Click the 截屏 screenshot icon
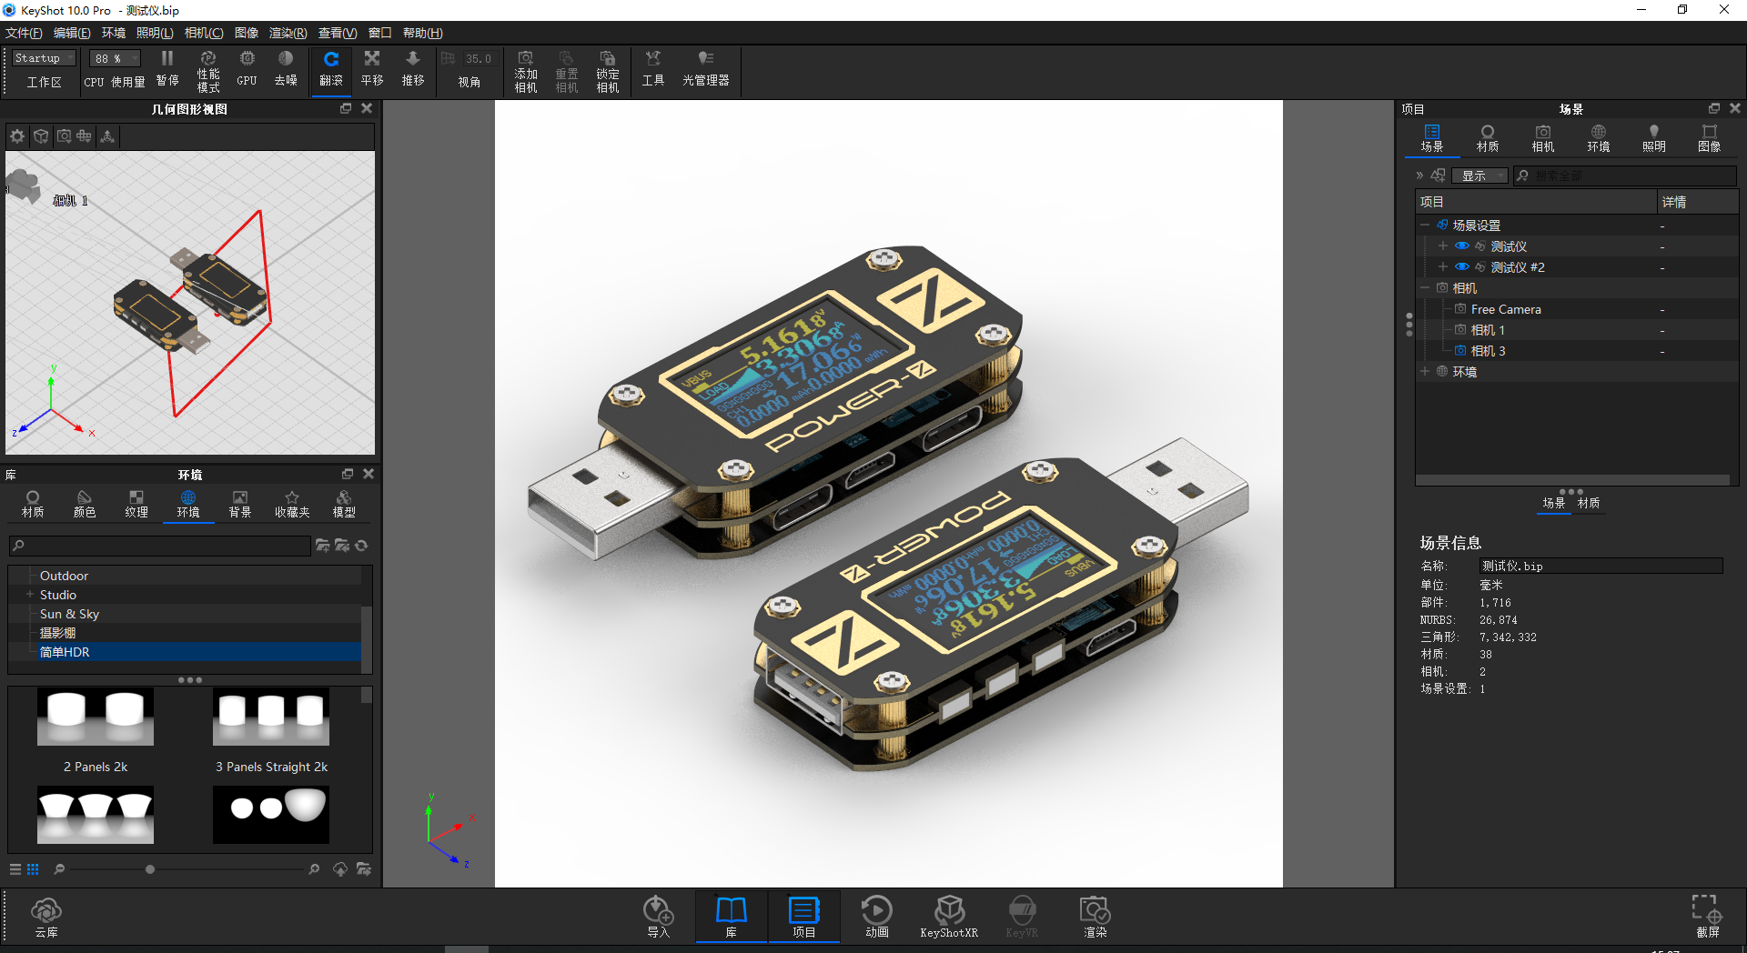 coord(1707,916)
